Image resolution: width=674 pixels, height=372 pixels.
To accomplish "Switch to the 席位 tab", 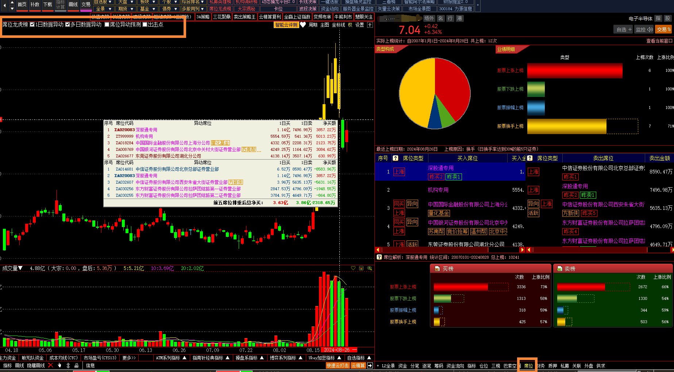I will 528,366.
